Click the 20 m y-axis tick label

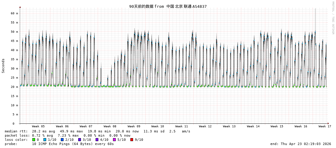coord(14,87)
